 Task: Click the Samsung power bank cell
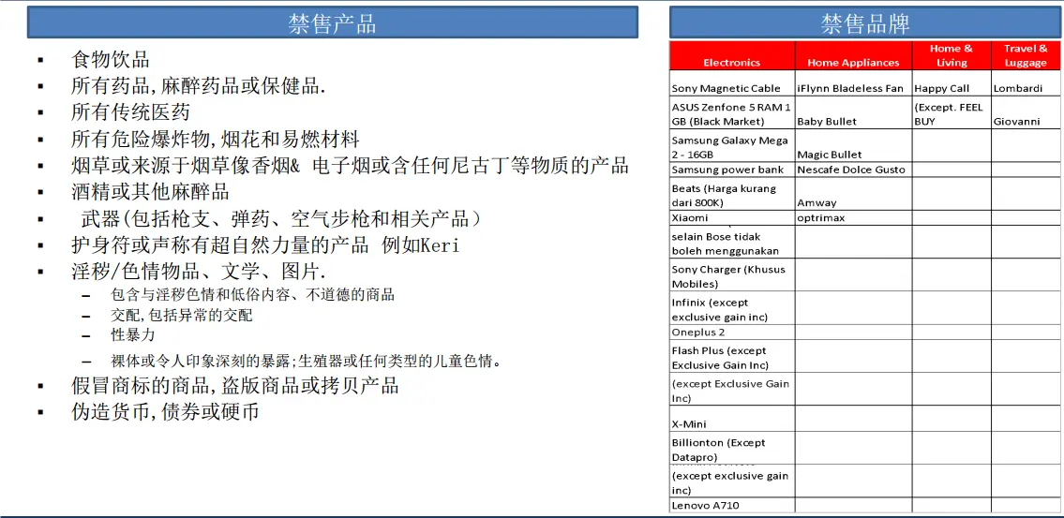(727, 170)
